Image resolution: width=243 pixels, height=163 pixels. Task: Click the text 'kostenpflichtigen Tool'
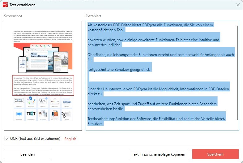(105, 30)
